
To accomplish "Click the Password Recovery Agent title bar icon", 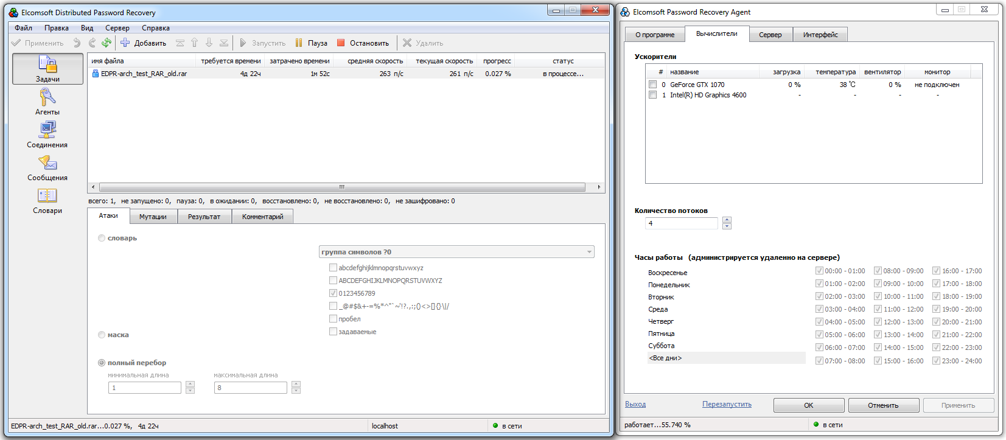I will pos(625,12).
